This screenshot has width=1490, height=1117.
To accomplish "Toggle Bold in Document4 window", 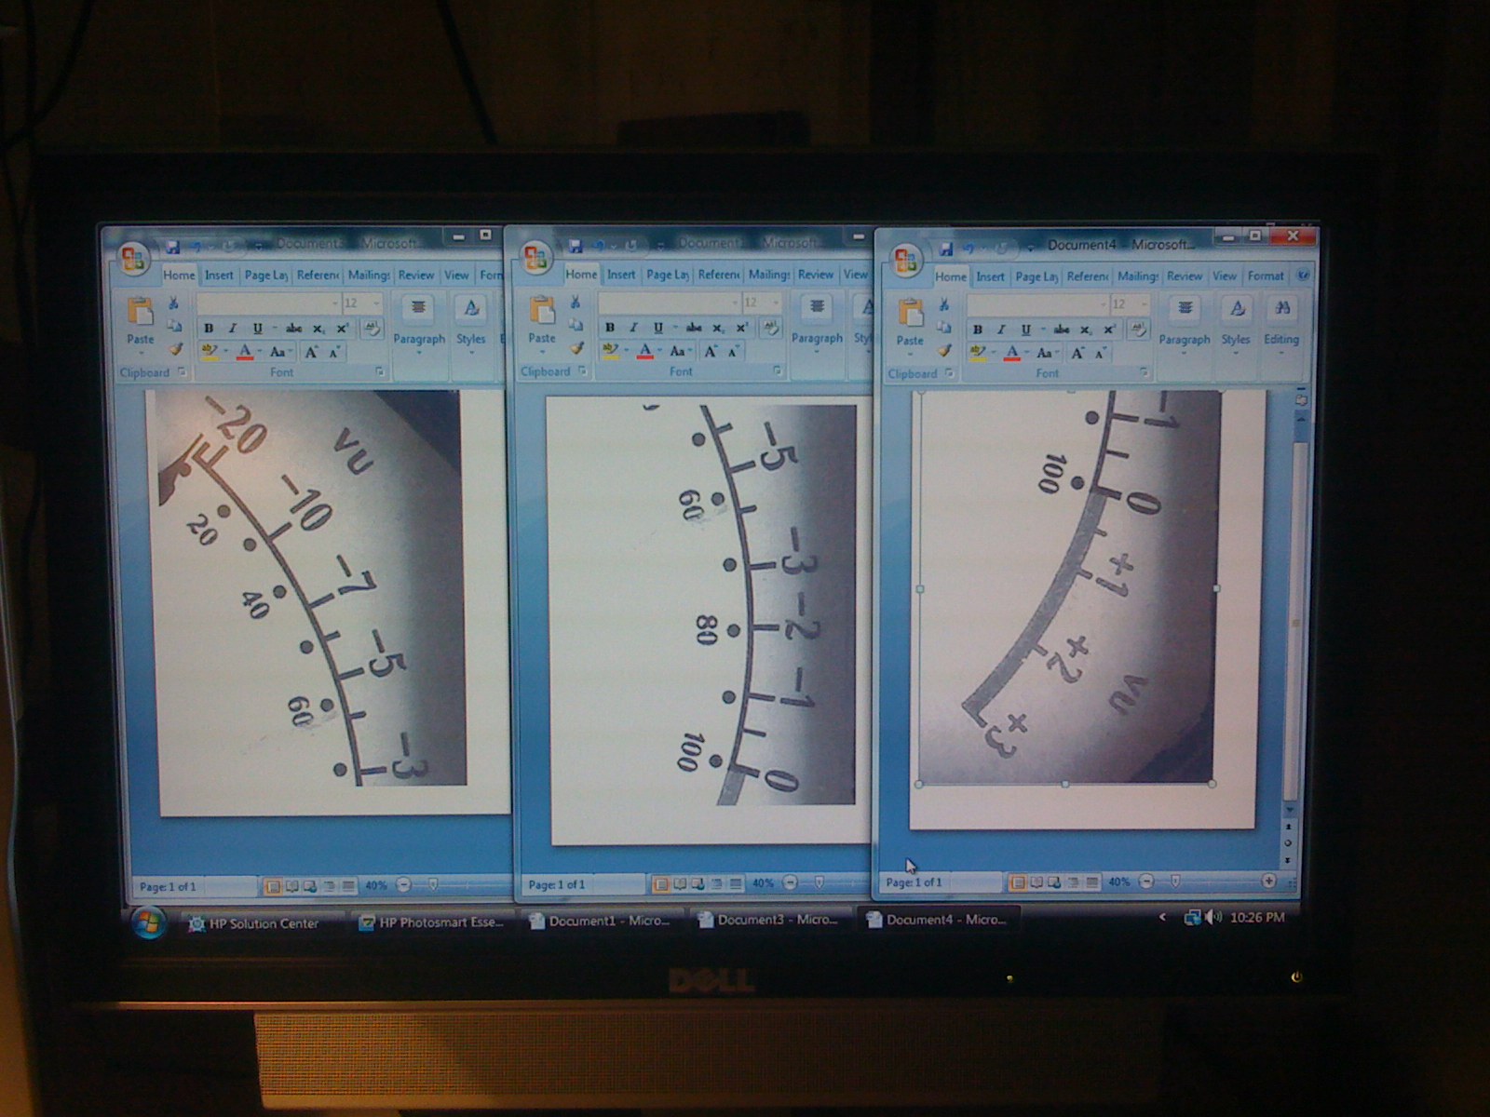I will [x=977, y=330].
